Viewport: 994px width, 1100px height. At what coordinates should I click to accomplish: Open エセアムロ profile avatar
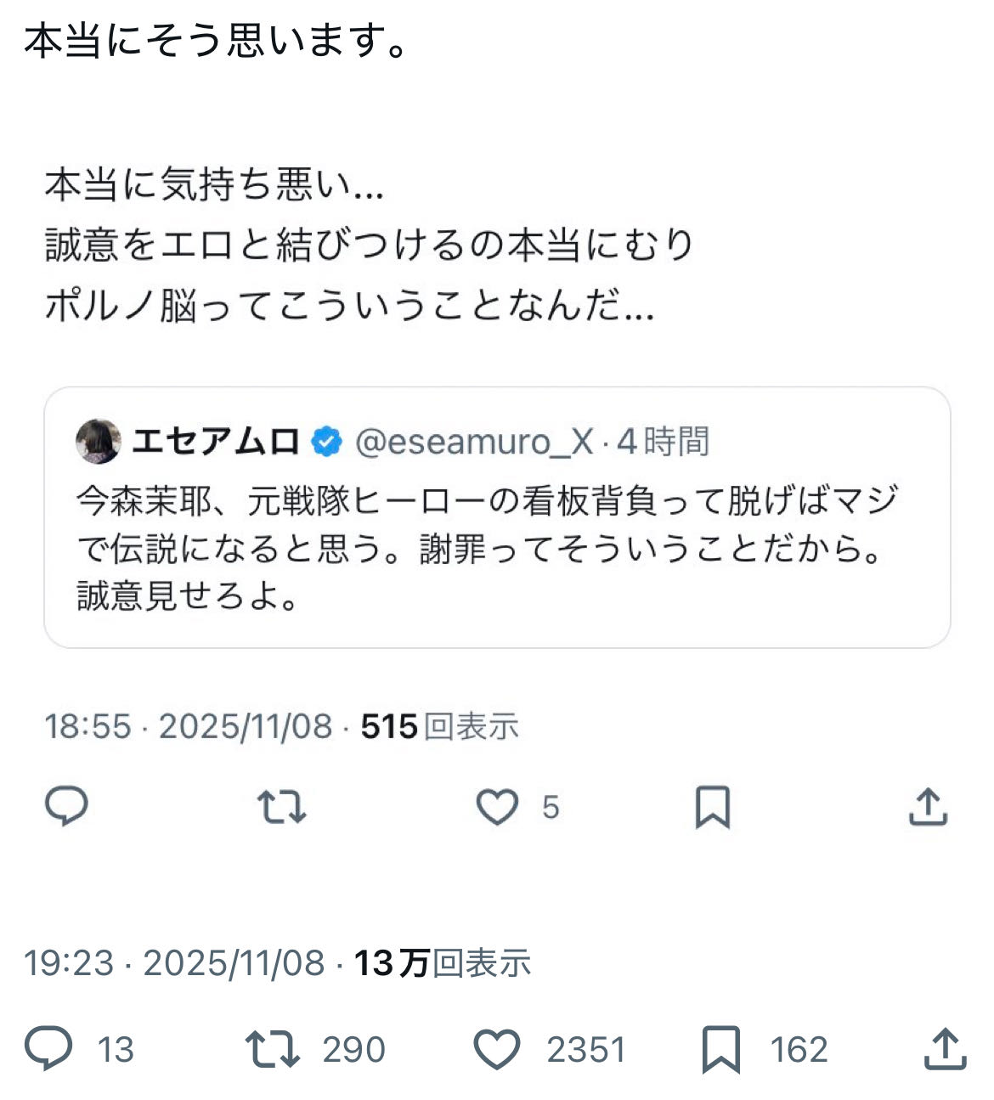pyautogui.click(x=99, y=441)
